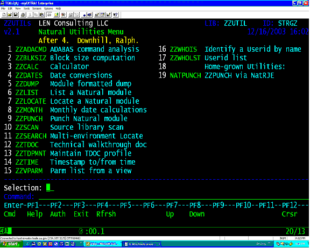Click the Copy toolbar icon
Image resolution: width=310 pixels, height=248 pixels.
pyautogui.click(x=36, y=15)
